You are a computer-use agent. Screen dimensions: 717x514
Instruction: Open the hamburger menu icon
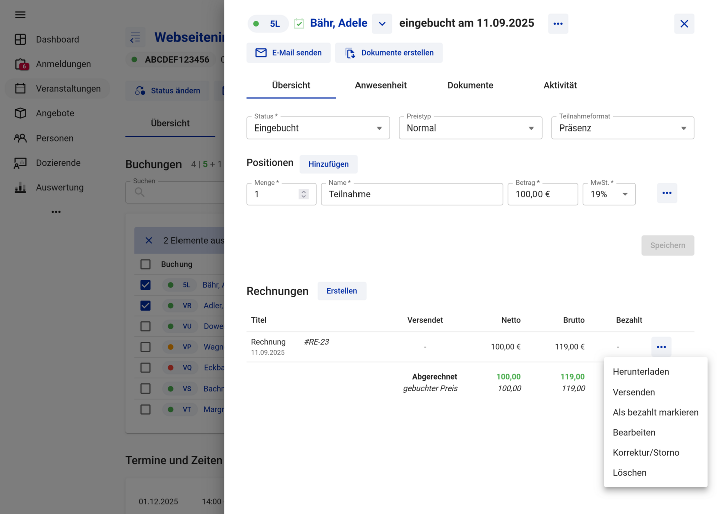coord(20,15)
